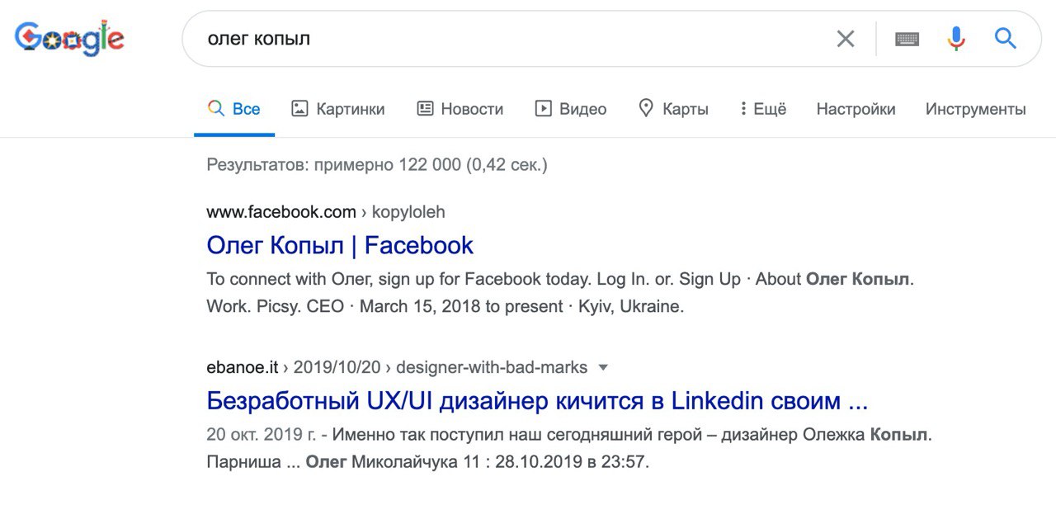1056x510 pixels.
Task: Click the Видео play icon
Action: pos(543,108)
